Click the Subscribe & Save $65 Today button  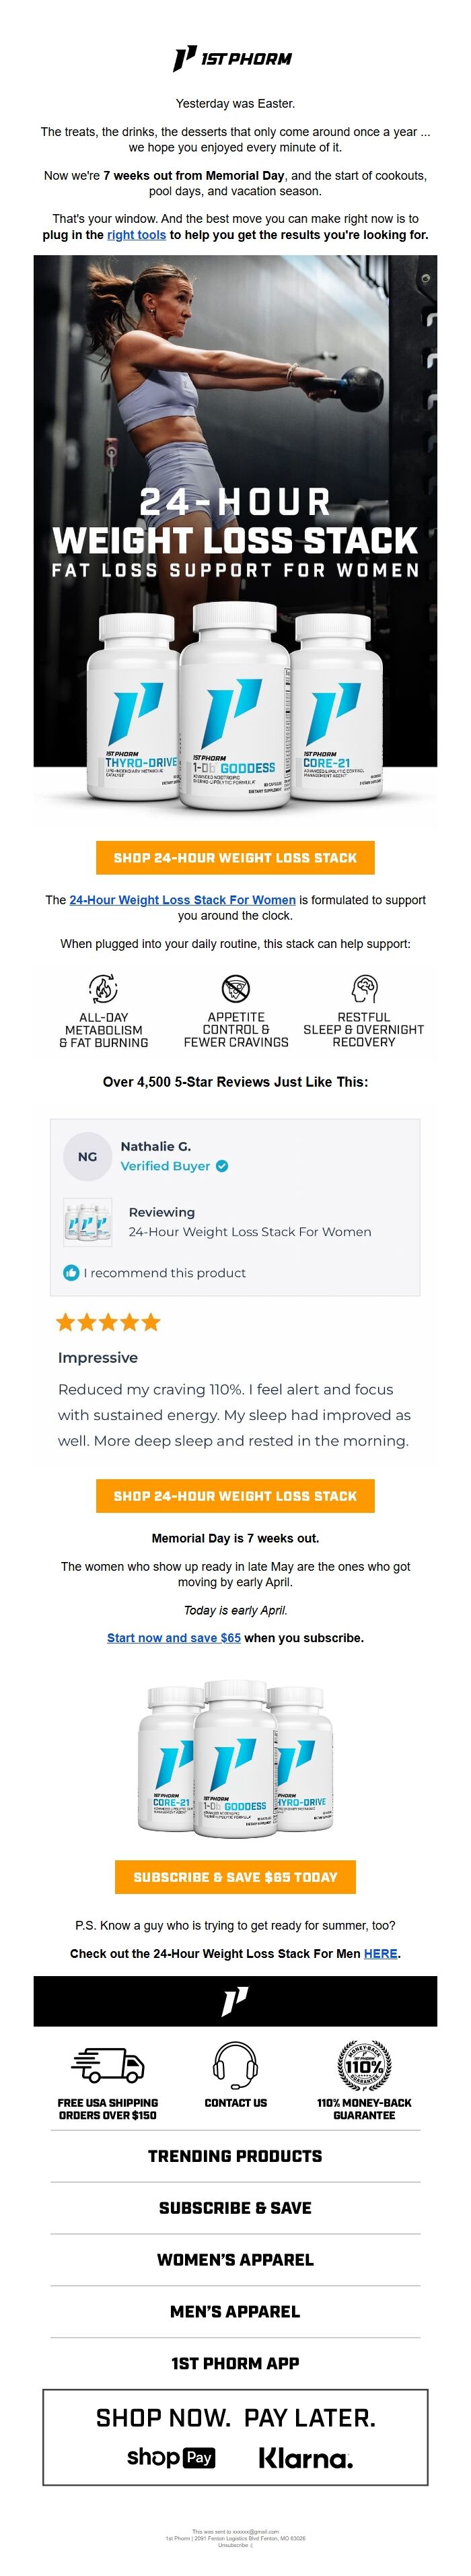[x=235, y=1877]
